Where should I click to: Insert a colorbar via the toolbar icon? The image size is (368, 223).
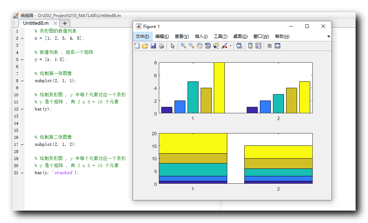(x=250, y=46)
